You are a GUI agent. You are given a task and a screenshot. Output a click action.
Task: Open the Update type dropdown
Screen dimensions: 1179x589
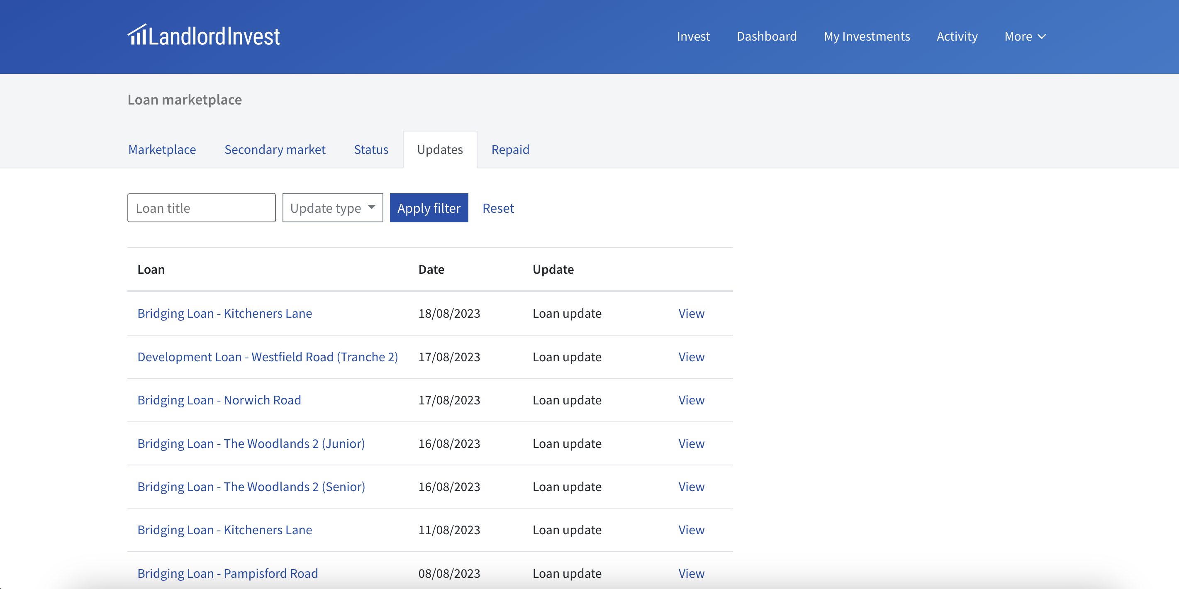coord(333,208)
